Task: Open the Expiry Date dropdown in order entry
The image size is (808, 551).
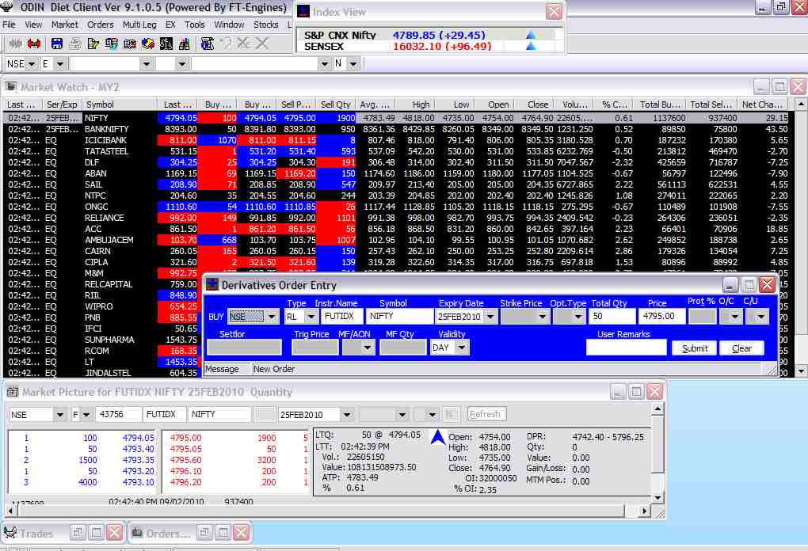Action: coord(490,317)
